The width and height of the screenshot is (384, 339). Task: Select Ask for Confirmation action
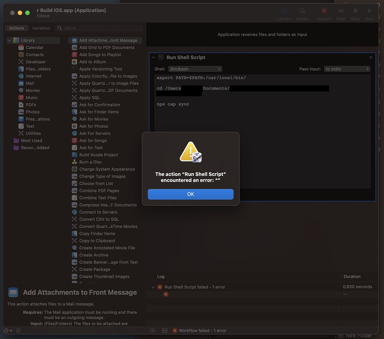click(x=99, y=104)
